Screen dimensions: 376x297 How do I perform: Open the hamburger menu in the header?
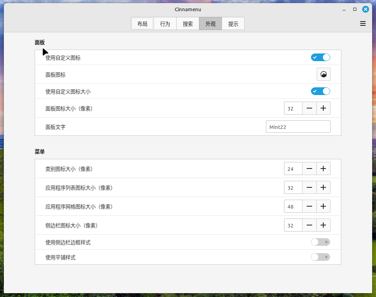[363, 23]
